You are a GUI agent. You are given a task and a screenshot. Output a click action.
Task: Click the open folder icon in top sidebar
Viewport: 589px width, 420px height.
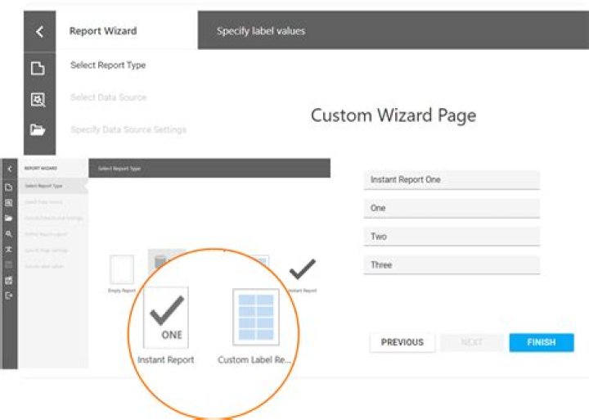point(38,129)
